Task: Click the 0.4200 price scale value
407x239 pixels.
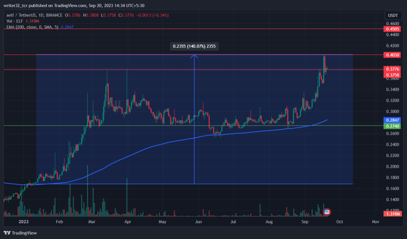Action: [x=393, y=46]
